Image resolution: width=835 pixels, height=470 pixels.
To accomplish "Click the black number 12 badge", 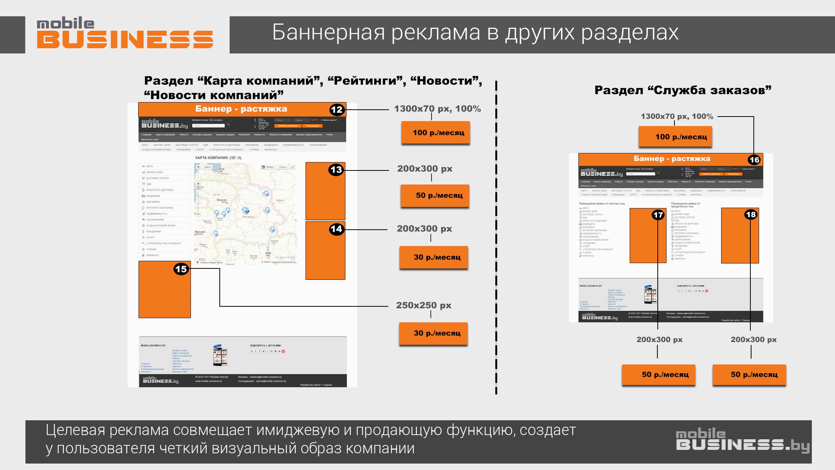I will click(337, 110).
